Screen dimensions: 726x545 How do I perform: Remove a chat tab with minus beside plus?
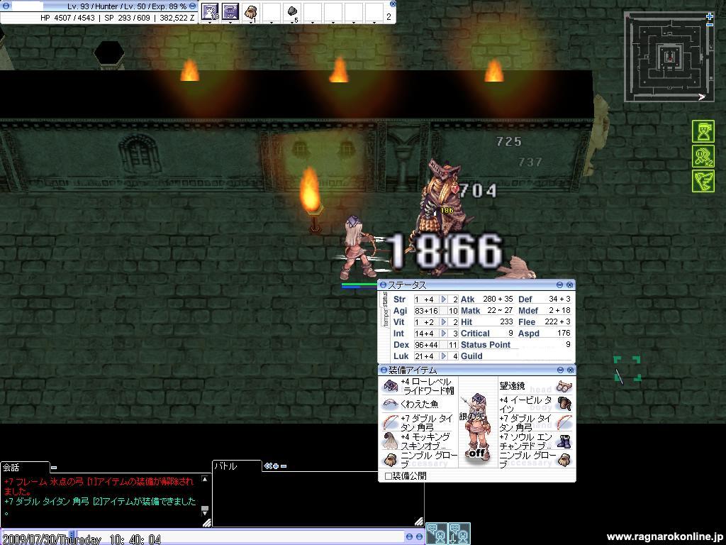tap(284, 466)
